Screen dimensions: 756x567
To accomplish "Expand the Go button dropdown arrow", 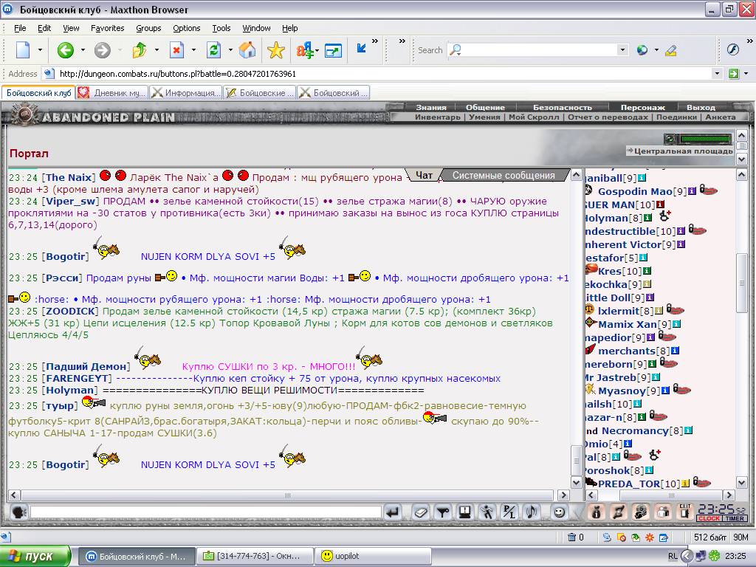I will tap(746, 74).
